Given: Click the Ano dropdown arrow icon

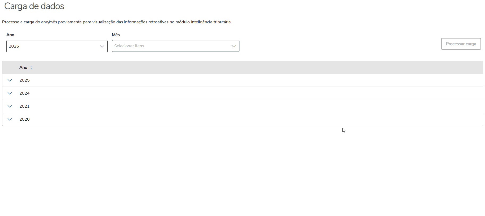Looking at the screenshot, I should coord(102,46).
